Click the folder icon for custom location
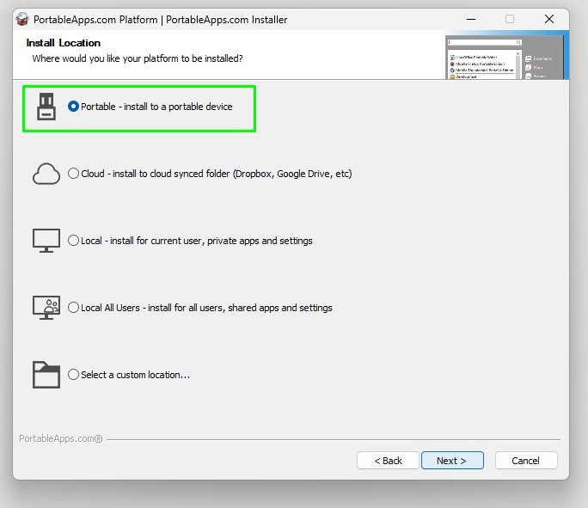Screen dimensions: 588x508 (46, 375)
